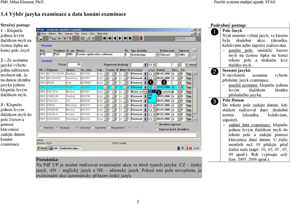Click the UIS application icon in menu bar
Viewport: 290px width, 204px height.
click(x=38, y=34)
